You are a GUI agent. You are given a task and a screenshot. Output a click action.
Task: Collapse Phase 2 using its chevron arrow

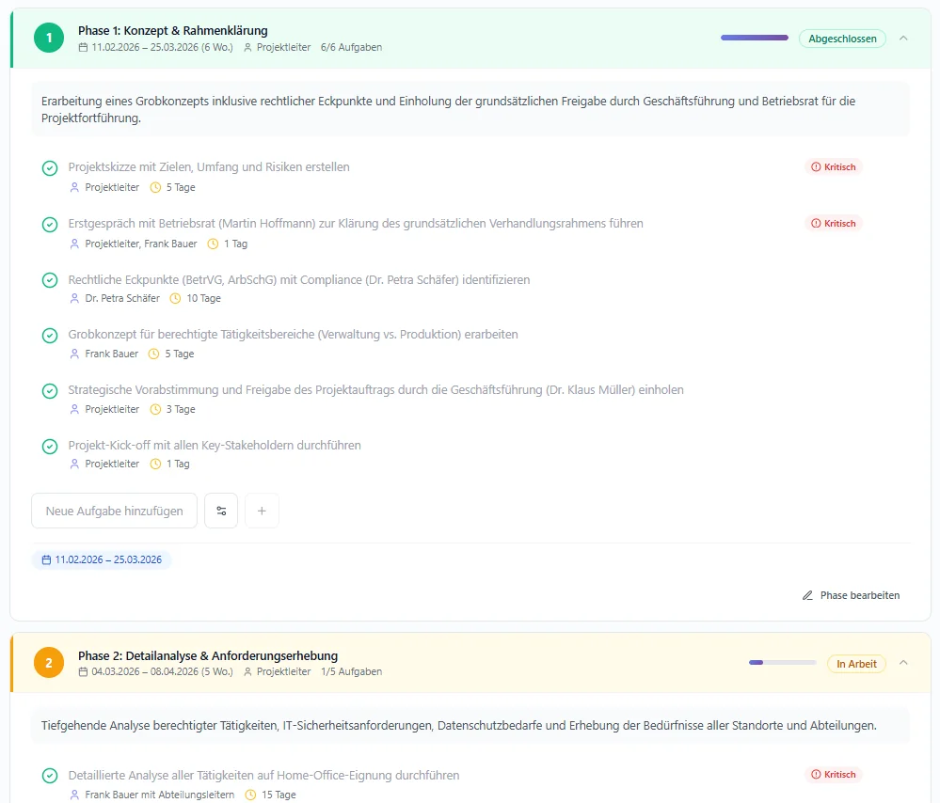click(903, 663)
